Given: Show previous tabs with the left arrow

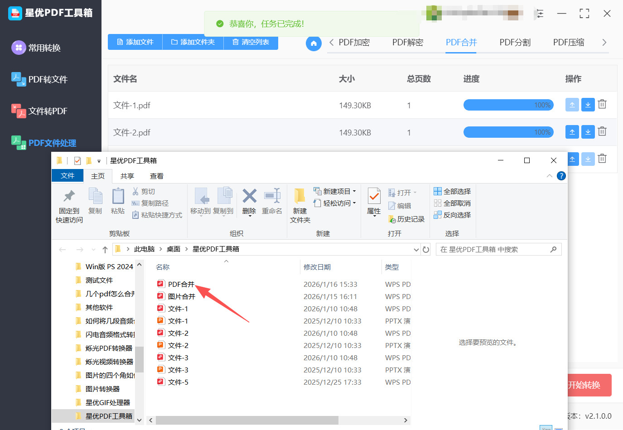Looking at the screenshot, I should [331, 43].
